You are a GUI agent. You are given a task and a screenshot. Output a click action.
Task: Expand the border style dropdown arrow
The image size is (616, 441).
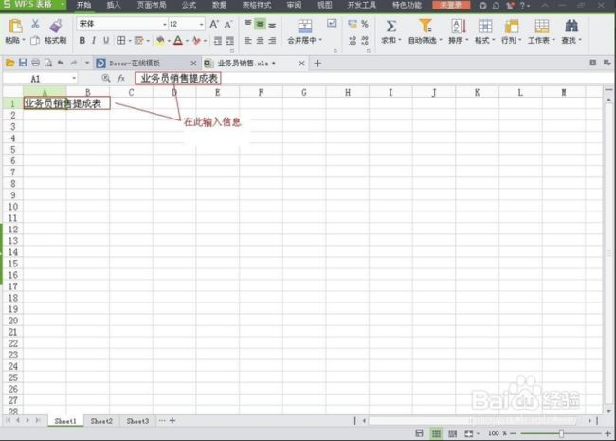pyautogui.click(x=129, y=40)
